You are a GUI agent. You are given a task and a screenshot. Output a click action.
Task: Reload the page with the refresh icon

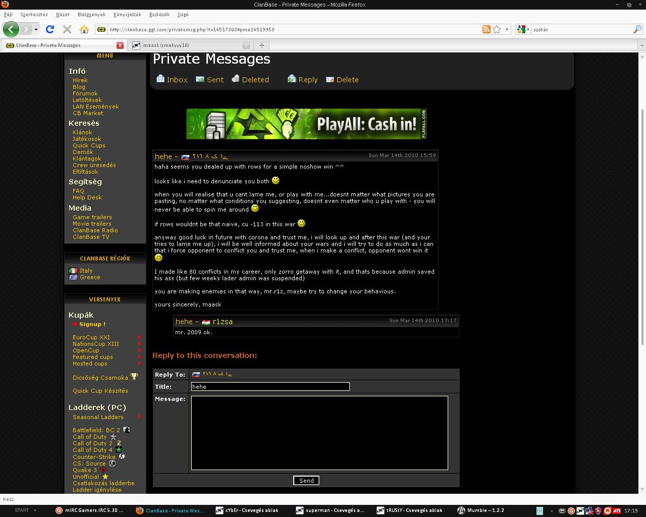[x=50, y=29]
